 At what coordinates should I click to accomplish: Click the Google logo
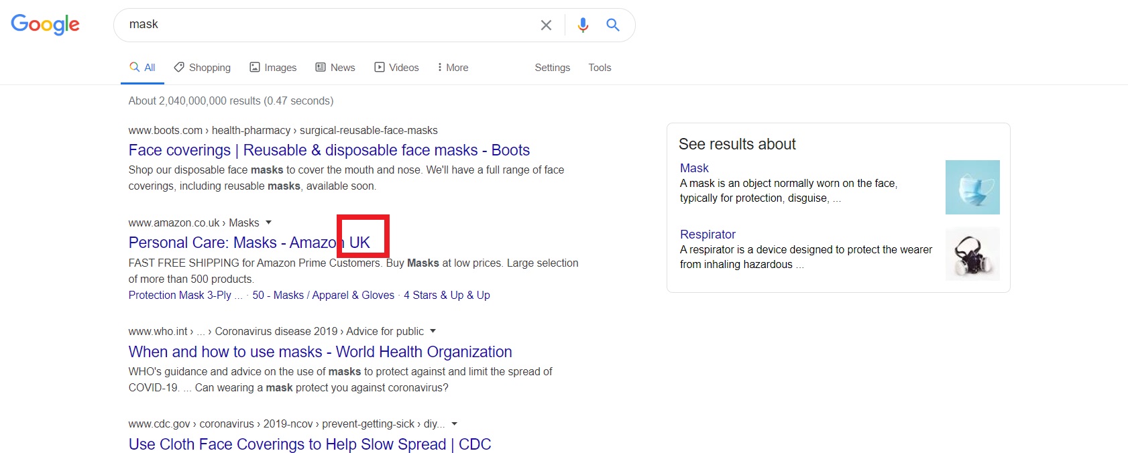(x=45, y=24)
